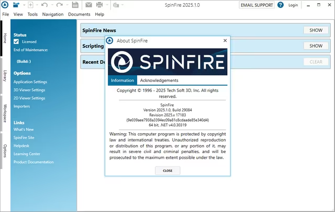The height and width of the screenshot is (212, 335).
Task: Open the What's New link
Action: 24,129
